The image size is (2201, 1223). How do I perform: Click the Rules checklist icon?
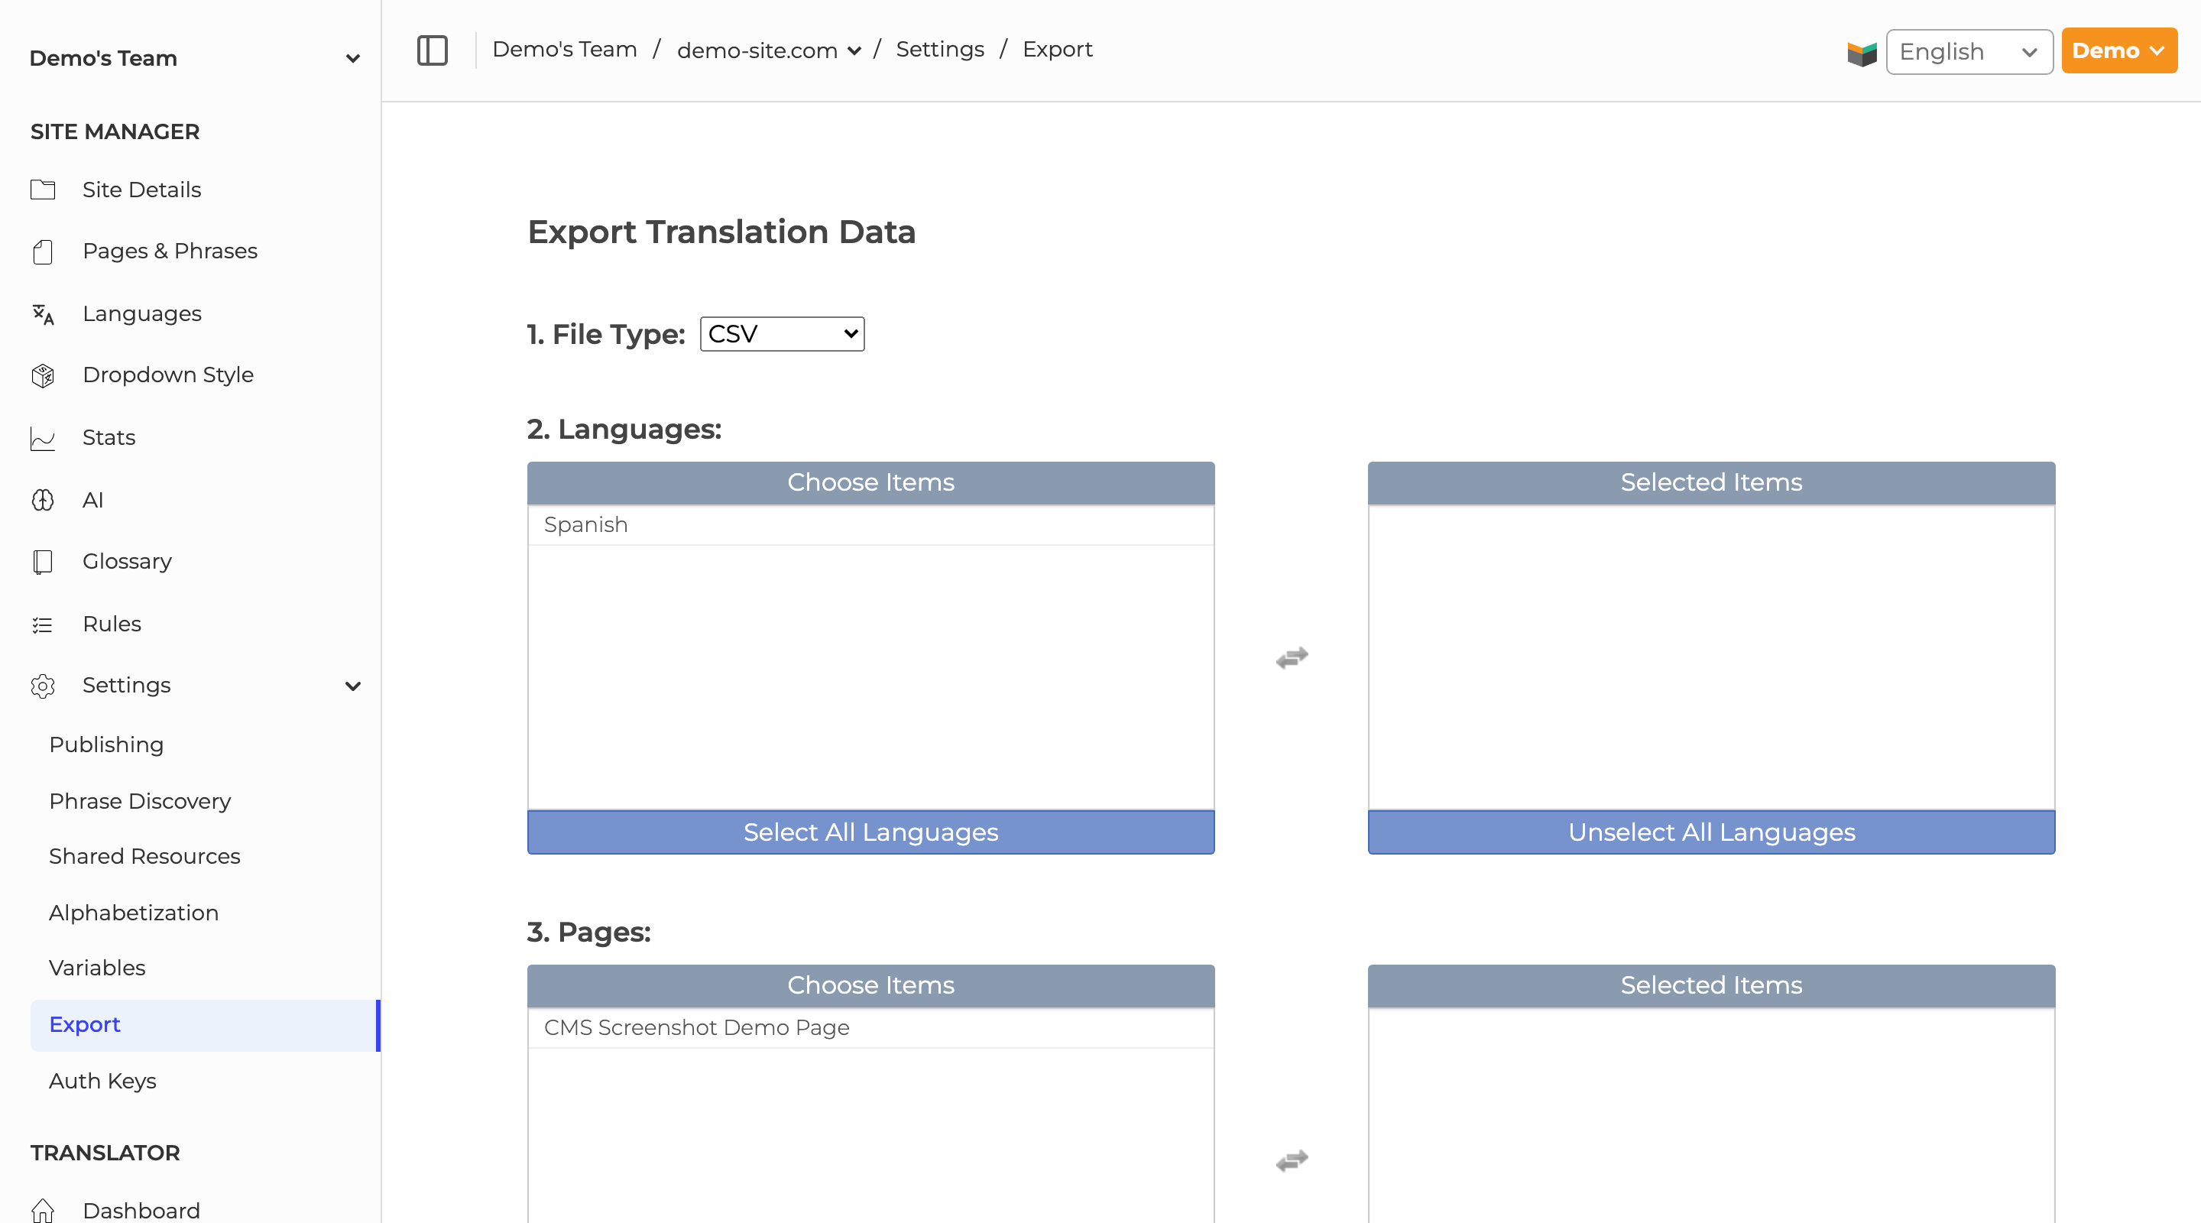tap(43, 624)
